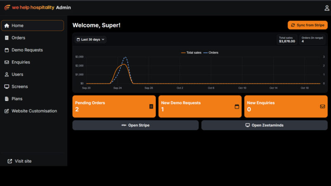Click the clipboard icon on Pending Orders card

(x=151, y=107)
